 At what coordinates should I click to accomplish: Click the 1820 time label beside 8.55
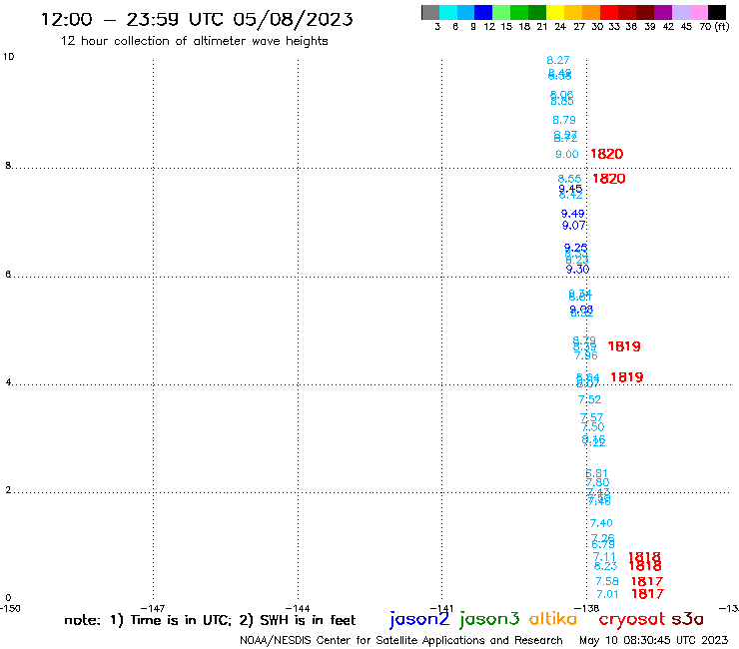tap(608, 179)
